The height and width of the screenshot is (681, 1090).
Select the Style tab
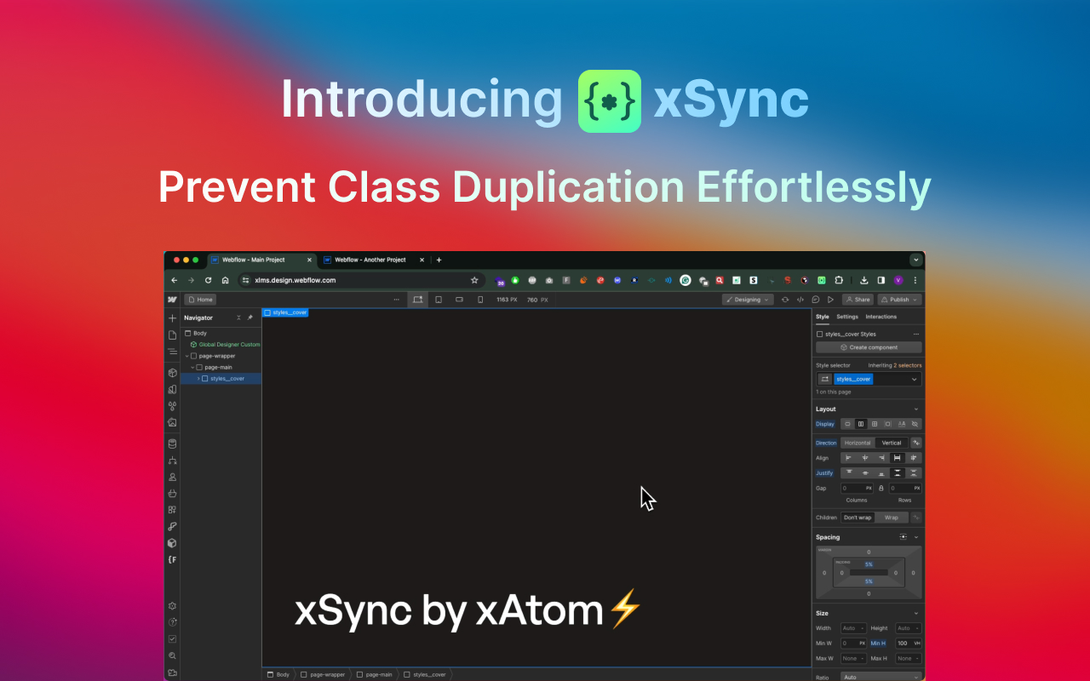point(823,317)
